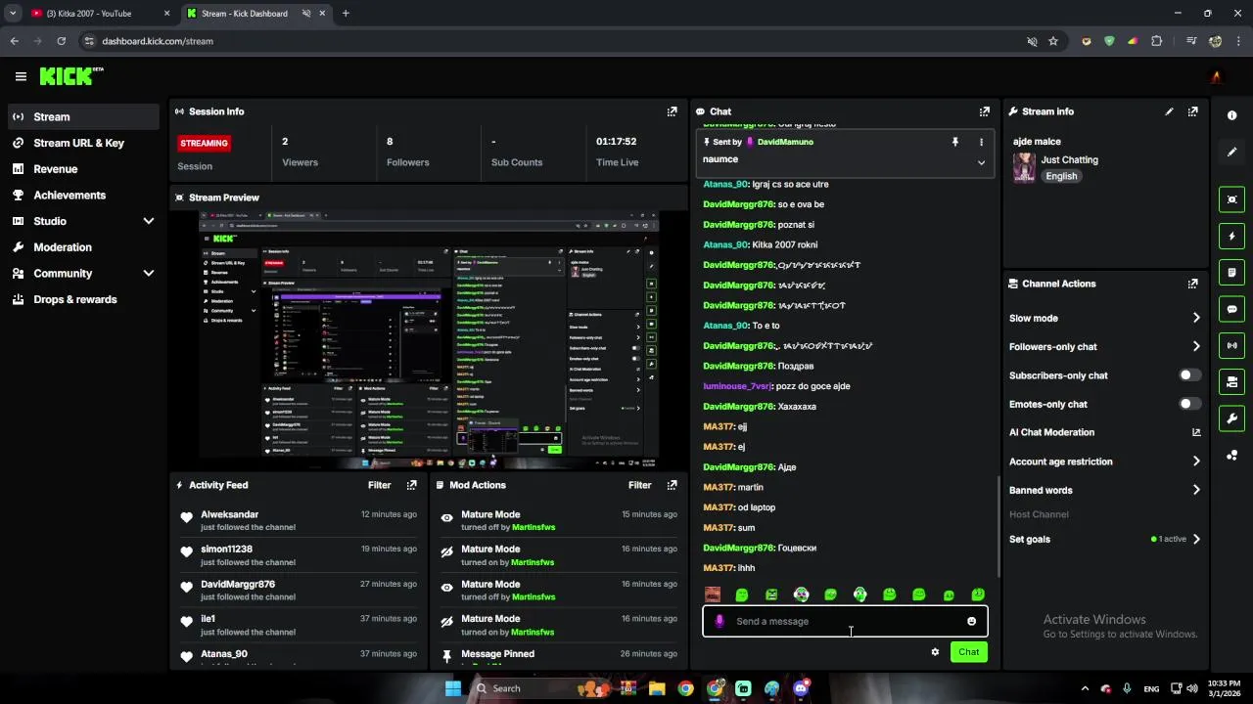Open Mod Actions Filter button
The width and height of the screenshot is (1253, 704).
pos(639,485)
